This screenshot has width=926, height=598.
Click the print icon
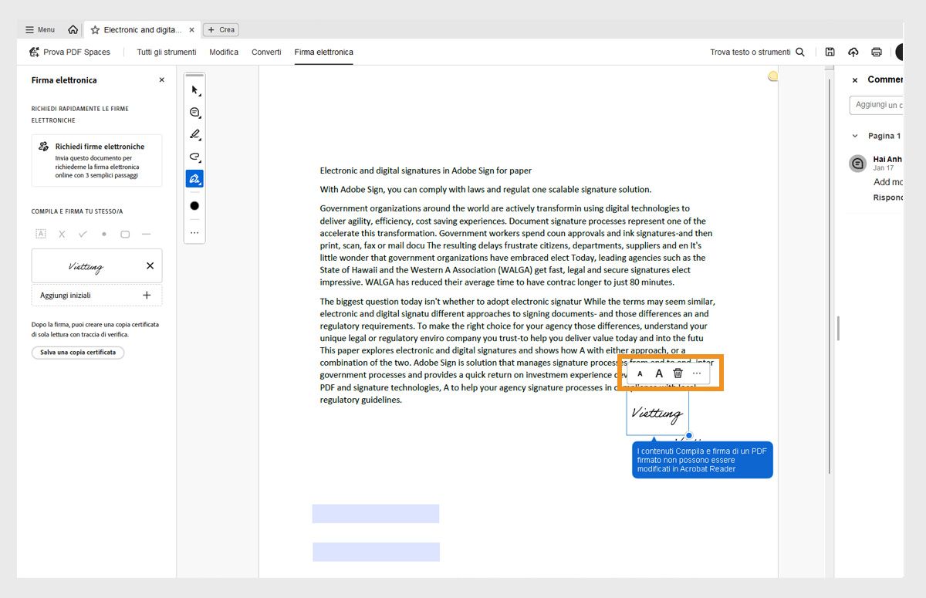pos(876,52)
